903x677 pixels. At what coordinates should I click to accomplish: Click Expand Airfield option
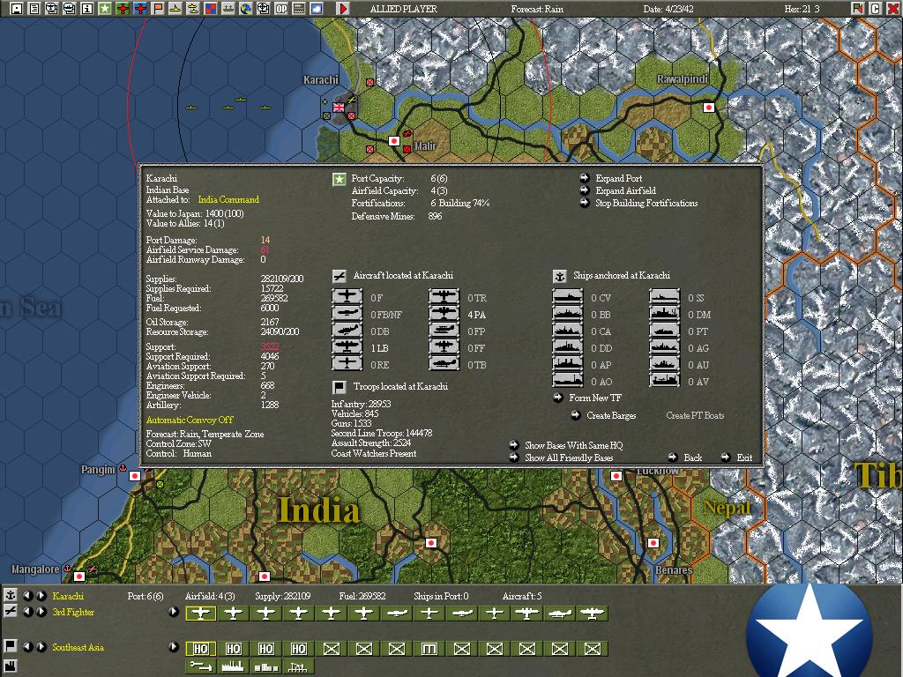pyautogui.click(x=625, y=190)
